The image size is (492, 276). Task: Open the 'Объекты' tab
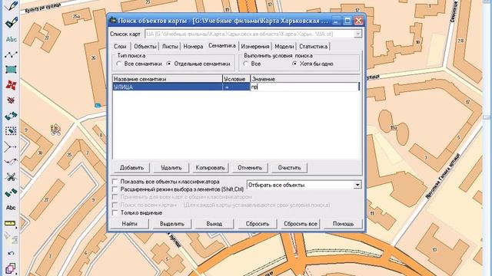pyautogui.click(x=145, y=46)
